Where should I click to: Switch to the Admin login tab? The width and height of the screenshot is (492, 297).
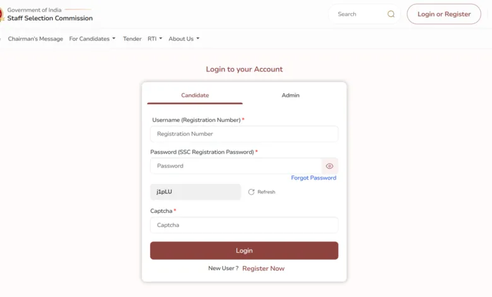[290, 95]
